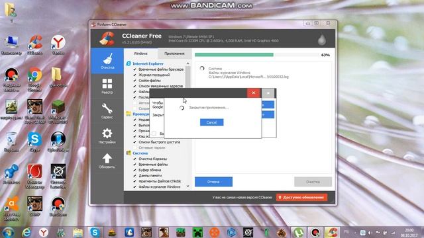This screenshot has height=238, width=424.
Task: Uncheck Списки быстрого доступа option
Action: (x=134, y=142)
